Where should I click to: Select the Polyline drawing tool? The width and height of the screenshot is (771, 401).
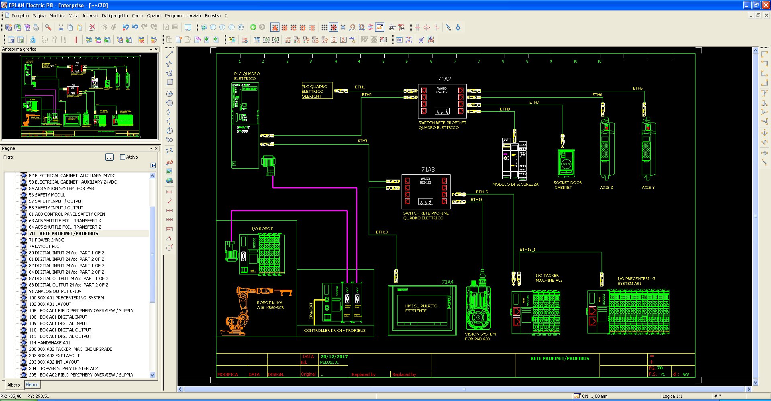[169, 64]
